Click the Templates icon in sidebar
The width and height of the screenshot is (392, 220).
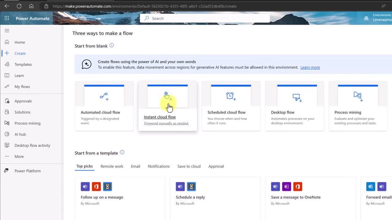click(x=7, y=64)
